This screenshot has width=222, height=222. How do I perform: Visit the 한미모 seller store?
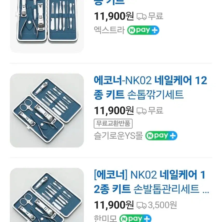coord(105,218)
